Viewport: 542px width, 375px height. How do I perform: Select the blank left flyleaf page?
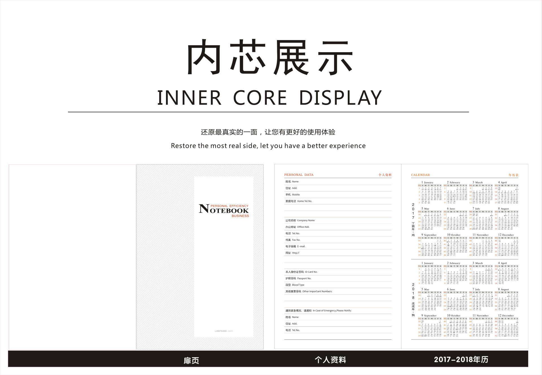coord(72,257)
